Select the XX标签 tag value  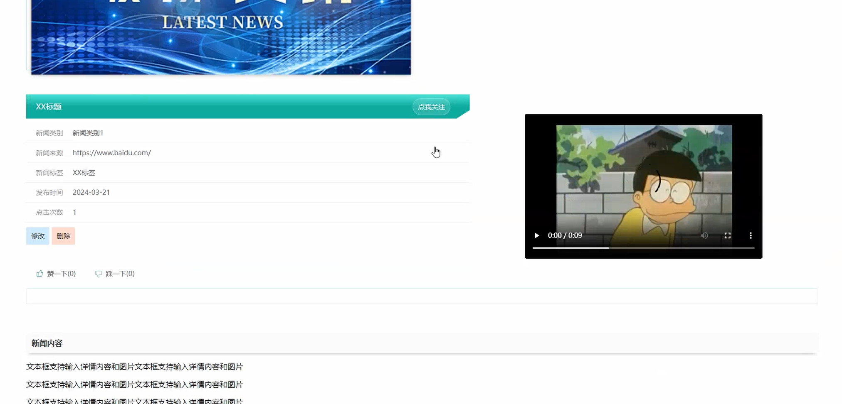point(84,173)
